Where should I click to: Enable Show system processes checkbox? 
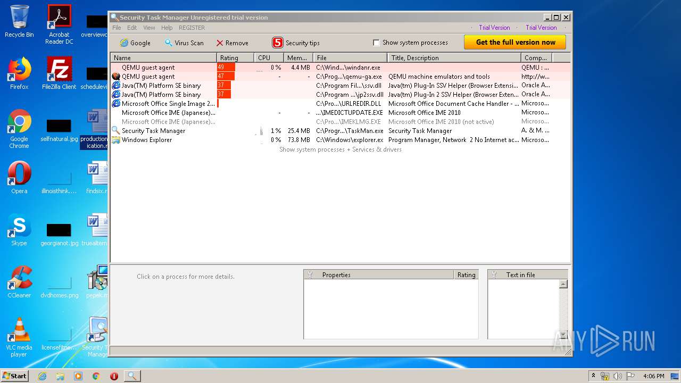[x=376, y=43]
